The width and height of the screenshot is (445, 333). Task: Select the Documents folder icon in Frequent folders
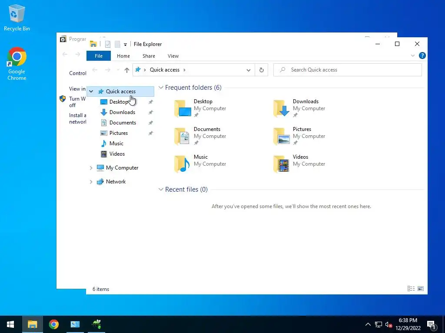click(x=183, y=136)
